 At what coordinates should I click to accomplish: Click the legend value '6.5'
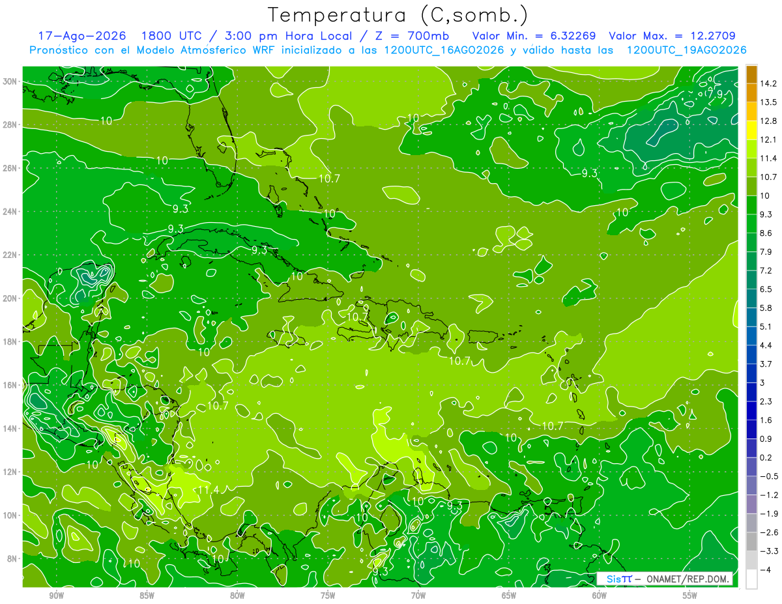(767, 289)
